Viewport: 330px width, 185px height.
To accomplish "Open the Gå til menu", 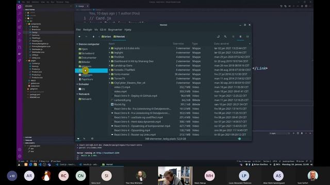I will pyautogui.click(x=103, y=30).
